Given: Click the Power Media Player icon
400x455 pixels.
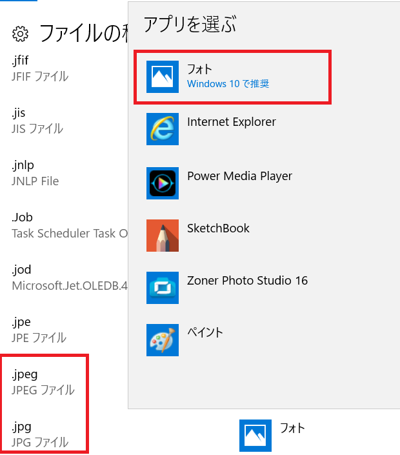Looking at the screenshot, I should pyautogui.click(x=163, y=183).
